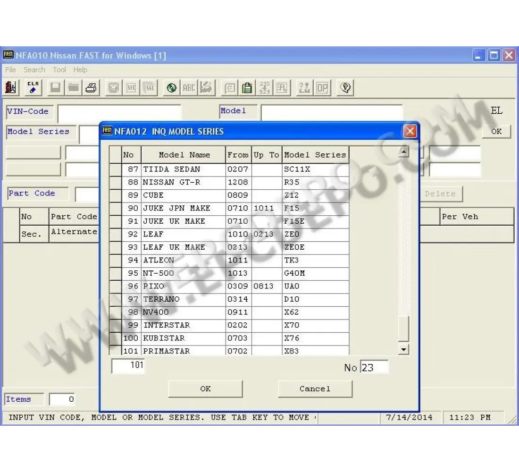Click the single SEL toolbar icon

coord(131,88)
